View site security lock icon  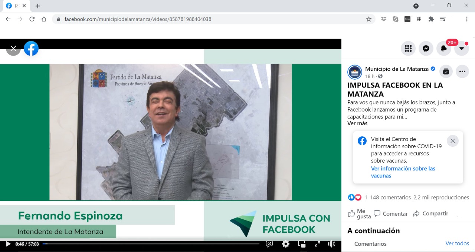tap(58, 19)
